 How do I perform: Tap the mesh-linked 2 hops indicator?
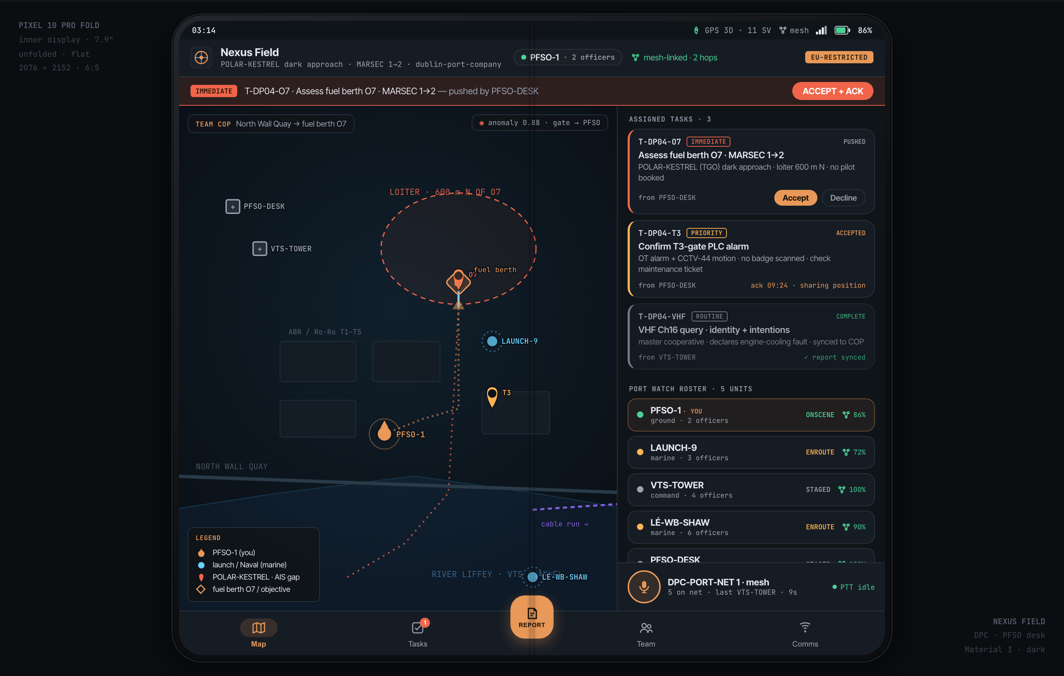674,58
